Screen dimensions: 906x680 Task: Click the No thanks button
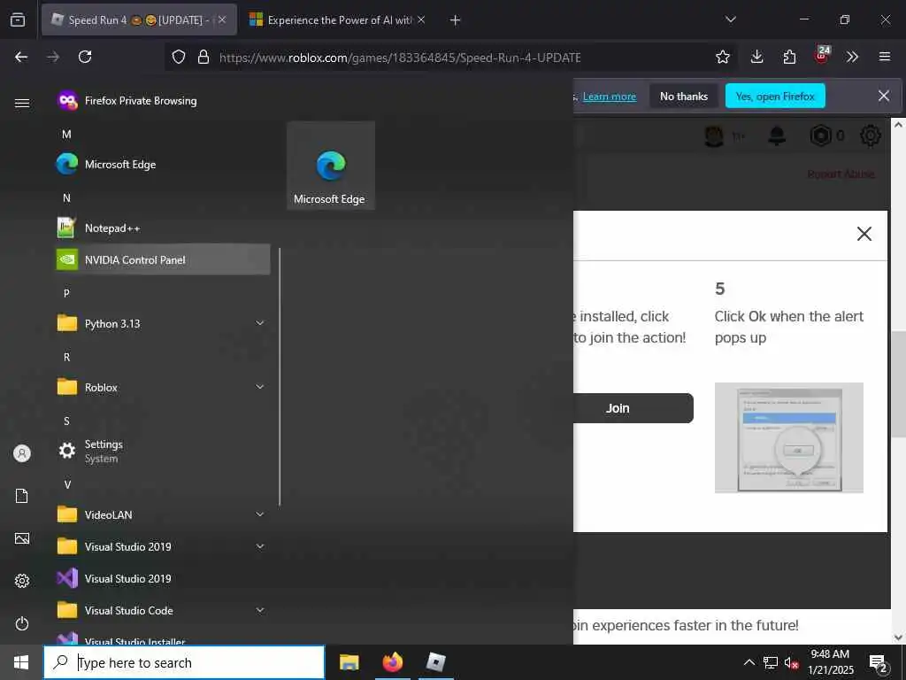684,97
